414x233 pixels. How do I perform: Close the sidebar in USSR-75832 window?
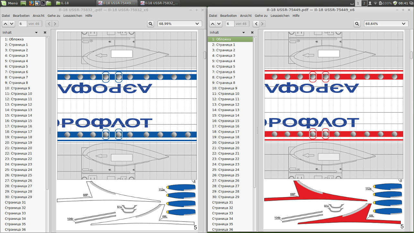pyautogui.click(x=45, y=32)
